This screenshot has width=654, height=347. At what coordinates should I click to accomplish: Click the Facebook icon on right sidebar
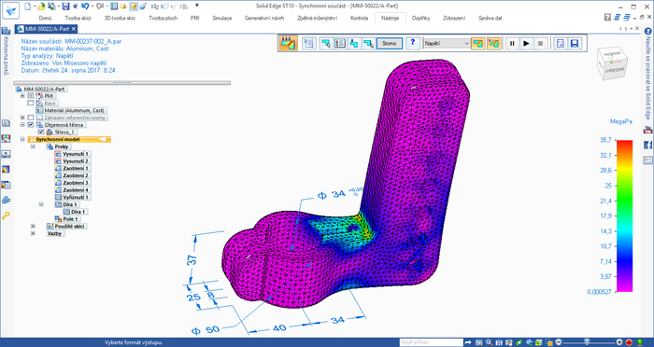[647, 145]
